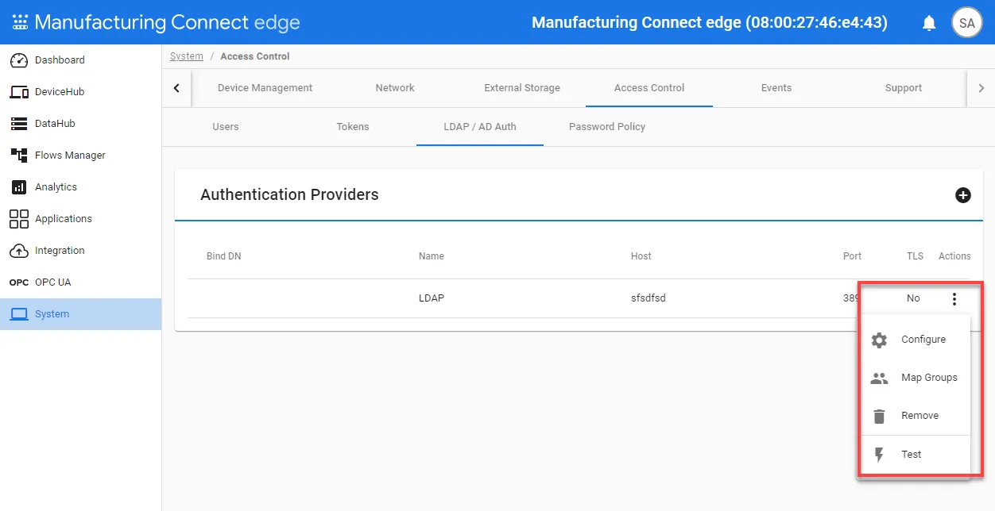Viewport: 995px width, 511px height.
Task: Add a new authentication provider
Action: 962,194
